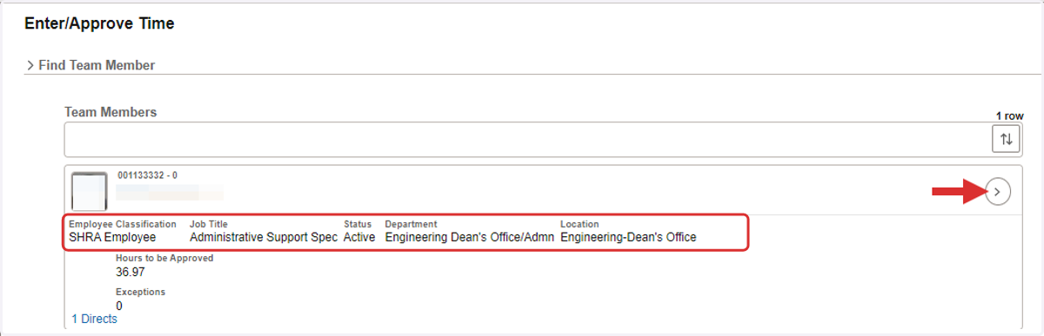
Task: Click the employee photo placeholder thumbnail
Action: pyautogui.click(x=89, y=192)
